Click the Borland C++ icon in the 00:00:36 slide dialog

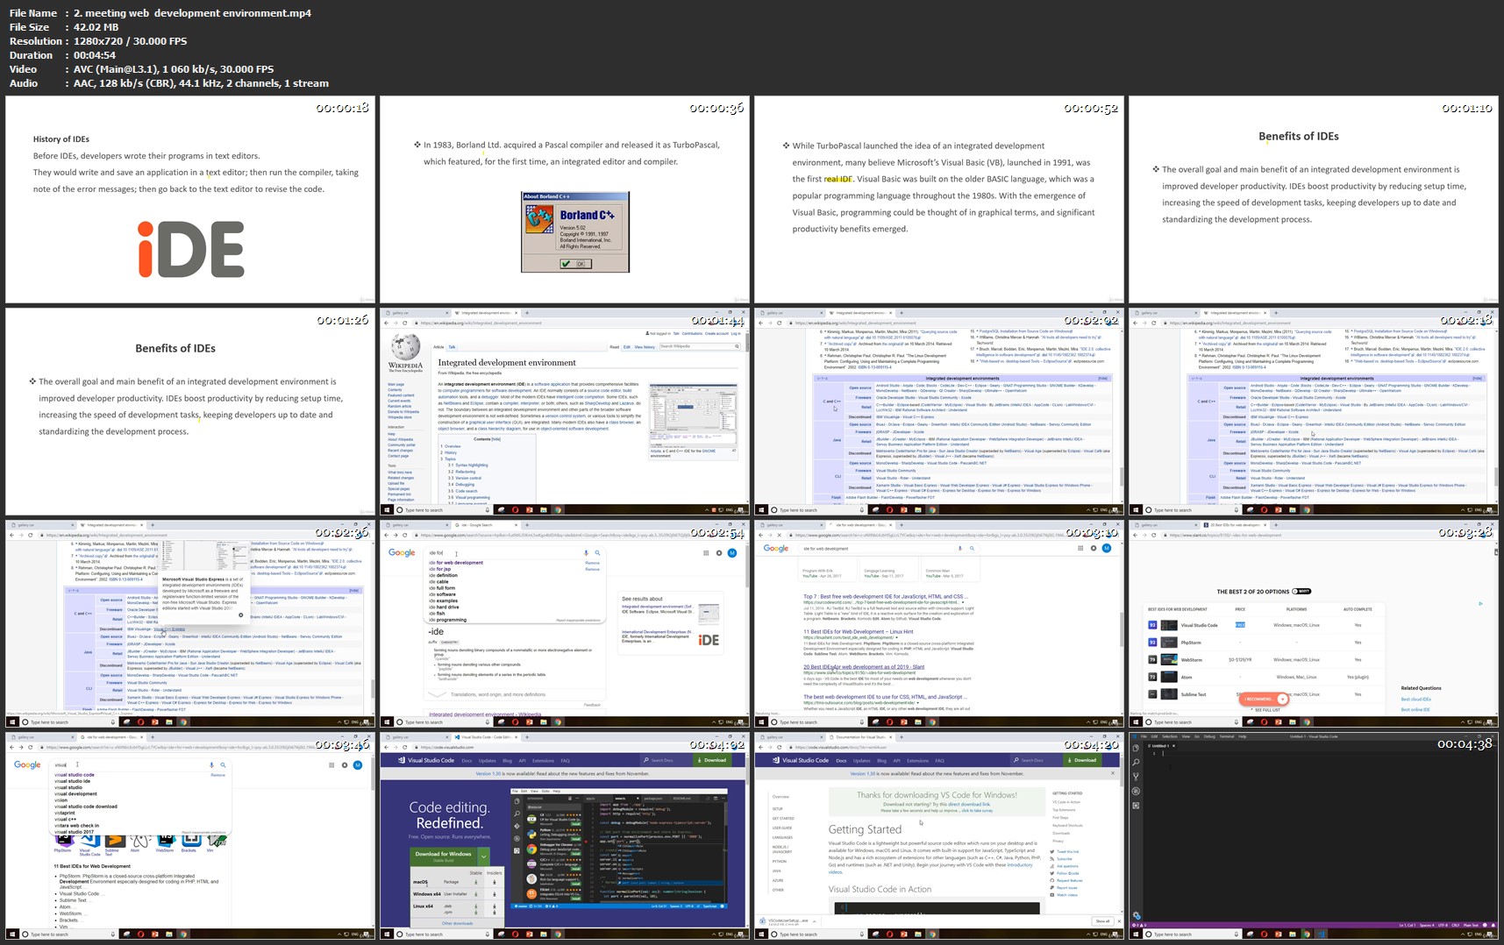click(539, 219)
